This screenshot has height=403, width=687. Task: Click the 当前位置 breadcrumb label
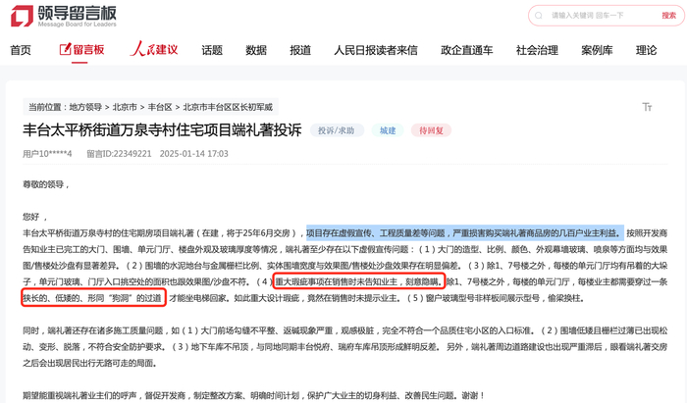click(47, 107)
